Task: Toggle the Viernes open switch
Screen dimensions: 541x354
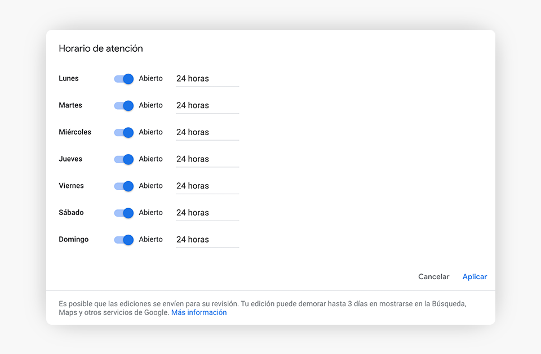Action: pos(124,186)
